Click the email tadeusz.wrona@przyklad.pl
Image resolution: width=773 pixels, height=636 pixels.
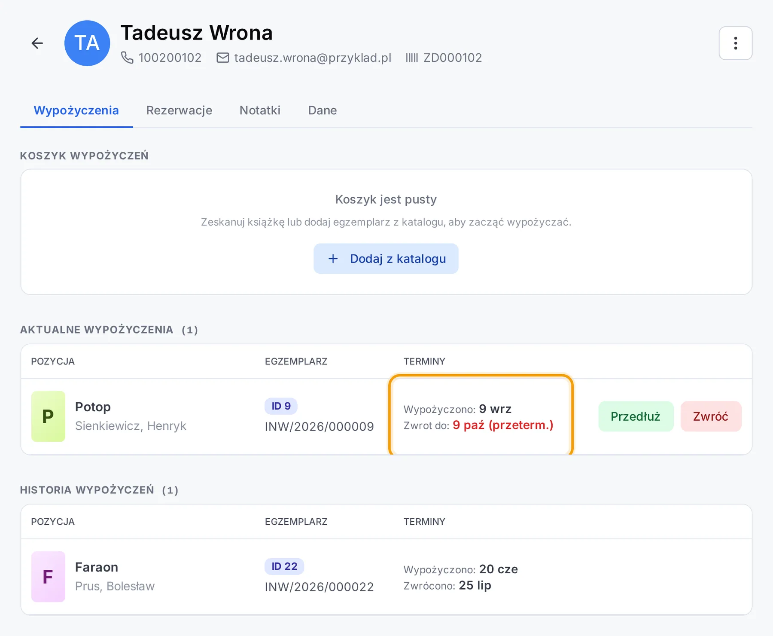(313, 58)
